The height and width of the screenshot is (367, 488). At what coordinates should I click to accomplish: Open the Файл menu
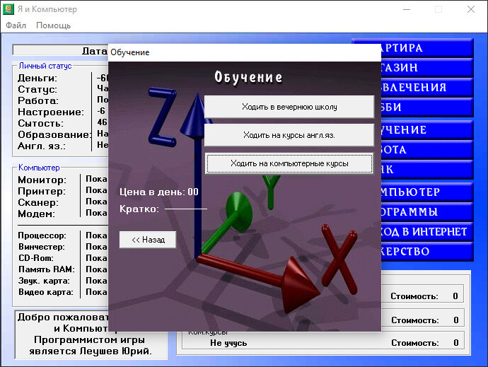click(16, 25)
